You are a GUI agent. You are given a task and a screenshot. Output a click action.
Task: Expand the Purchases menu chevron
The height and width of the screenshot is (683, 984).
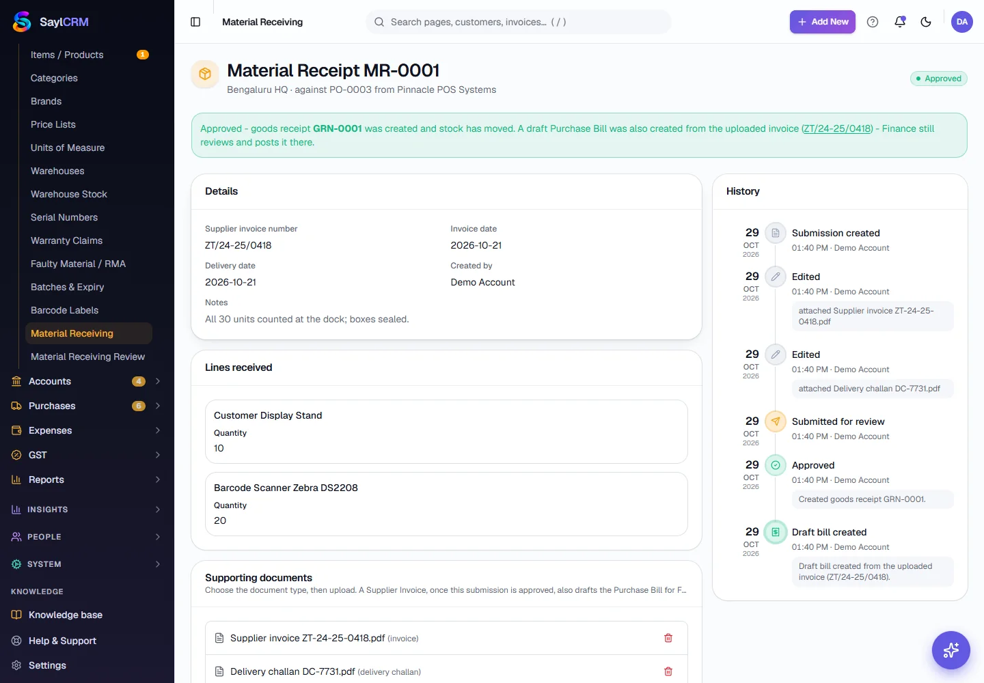point(158,406)
